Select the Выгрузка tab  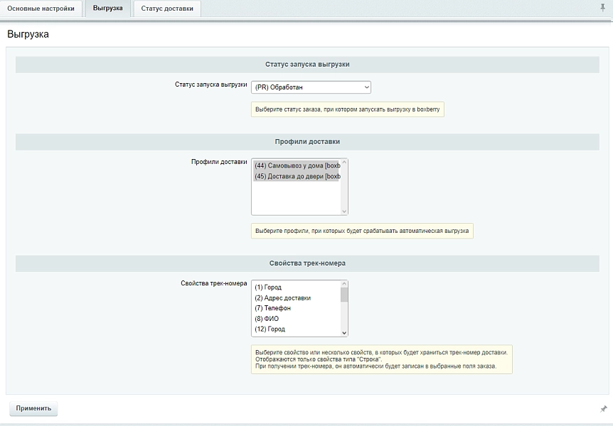107,8
